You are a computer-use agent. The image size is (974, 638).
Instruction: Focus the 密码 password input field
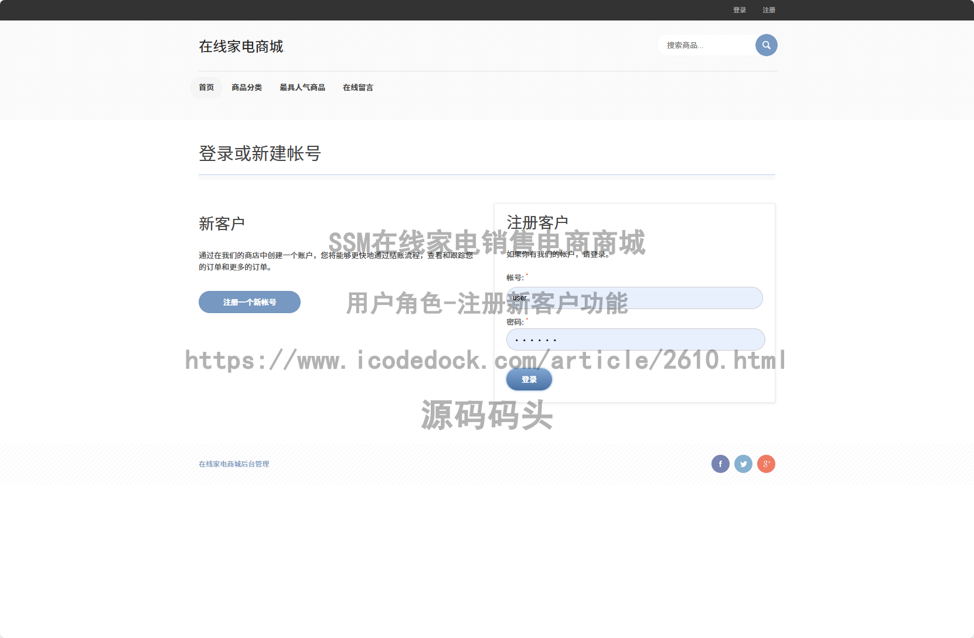coord(635,339)
